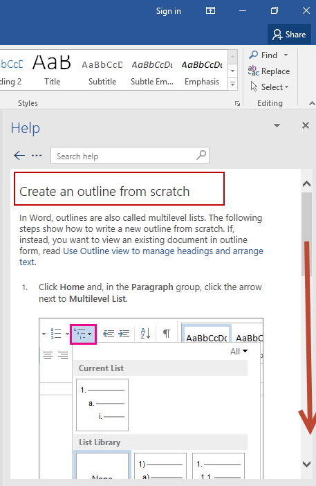The image size is (316, 486).
Task: Click the Sort A-Z icon in illustration
Action: 145,334
